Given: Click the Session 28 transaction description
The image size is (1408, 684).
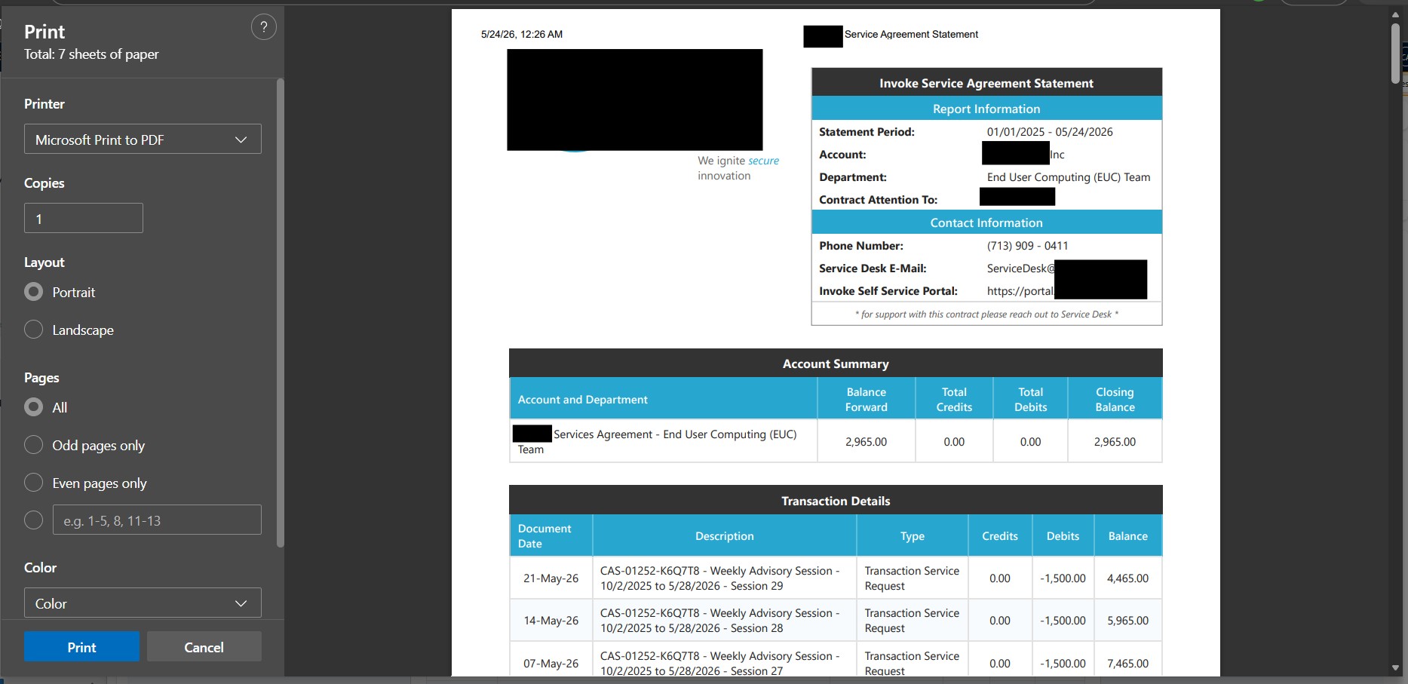Looking at the screenshot, I should pyautogui.click(x=720, y=621).
